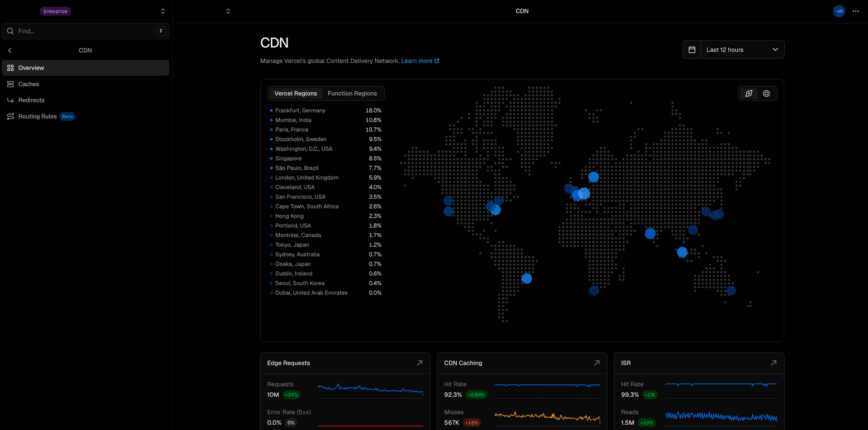Expand the project switcher chevrons in header
868x430 pixels.
click(228, 11)
